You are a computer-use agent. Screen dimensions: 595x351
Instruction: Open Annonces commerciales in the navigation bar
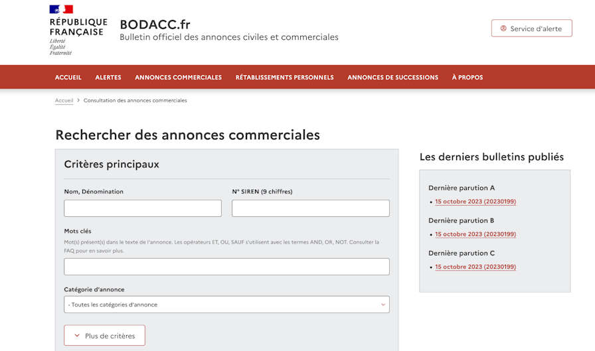click(179, 78)
